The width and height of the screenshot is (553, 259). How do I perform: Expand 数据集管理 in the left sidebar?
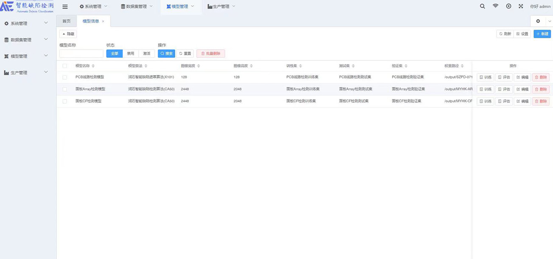pos(25,40)
